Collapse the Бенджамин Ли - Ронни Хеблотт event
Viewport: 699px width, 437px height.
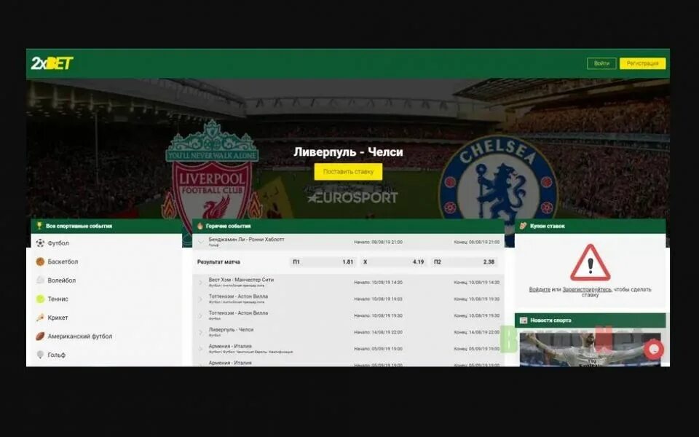pos(201,242)
